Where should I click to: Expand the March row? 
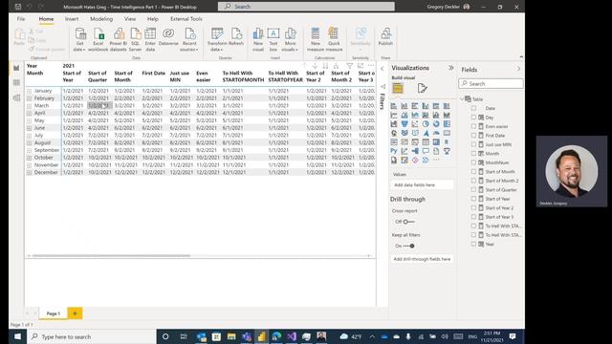tap(30, 106)
